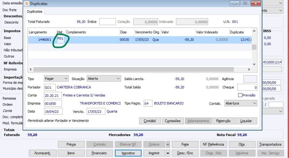289x158 pixels.
Task: Click the Agência input field
Action: [x=250, y=79]
